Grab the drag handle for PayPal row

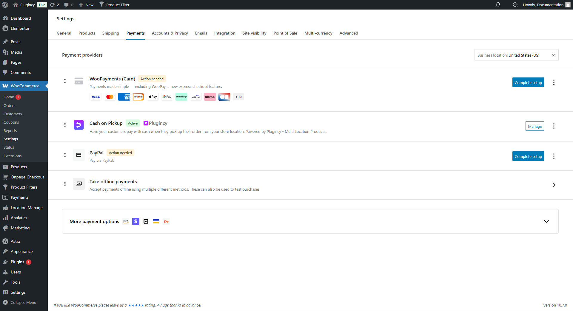65,155
